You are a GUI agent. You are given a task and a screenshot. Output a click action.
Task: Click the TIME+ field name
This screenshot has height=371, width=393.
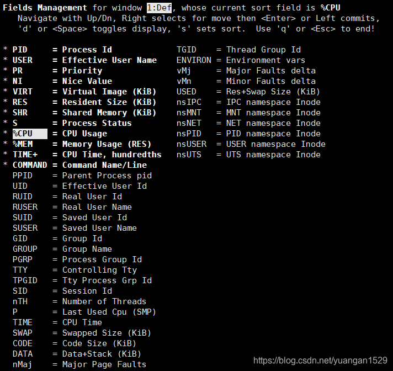tap(25, 155)
